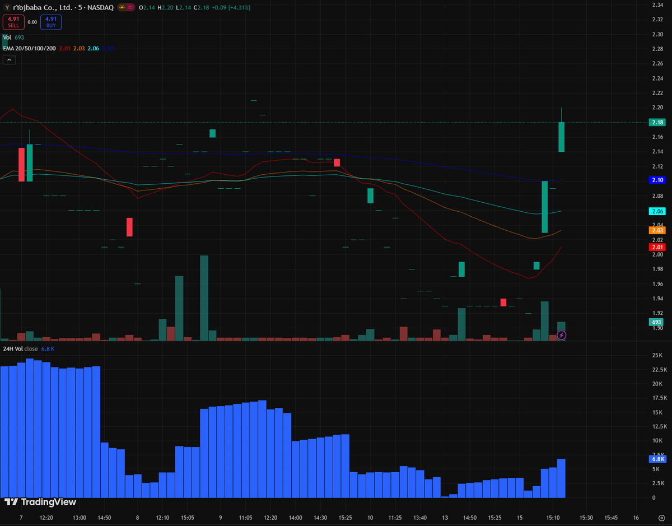Click the 4.91 SELL button
The height and width of the screenshot is (526, 672).
click(13, 22)
